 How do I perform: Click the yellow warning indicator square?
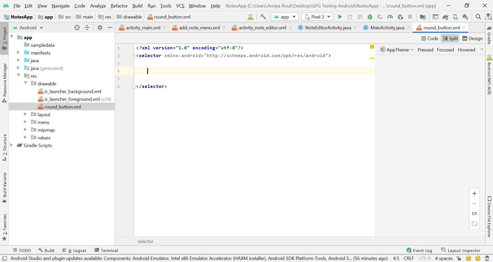tap(372, 47)
